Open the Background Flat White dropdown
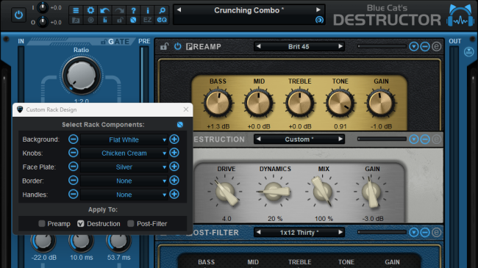This screenshot has height=268, width=478. (x=124, y=140)
